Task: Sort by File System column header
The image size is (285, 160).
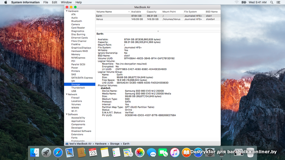Action: tap(194, 12)
